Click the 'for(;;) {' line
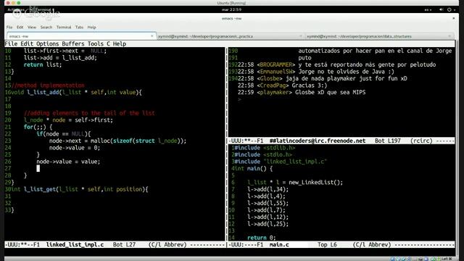The height and width of the screenshot is (261, 464). 38,127
